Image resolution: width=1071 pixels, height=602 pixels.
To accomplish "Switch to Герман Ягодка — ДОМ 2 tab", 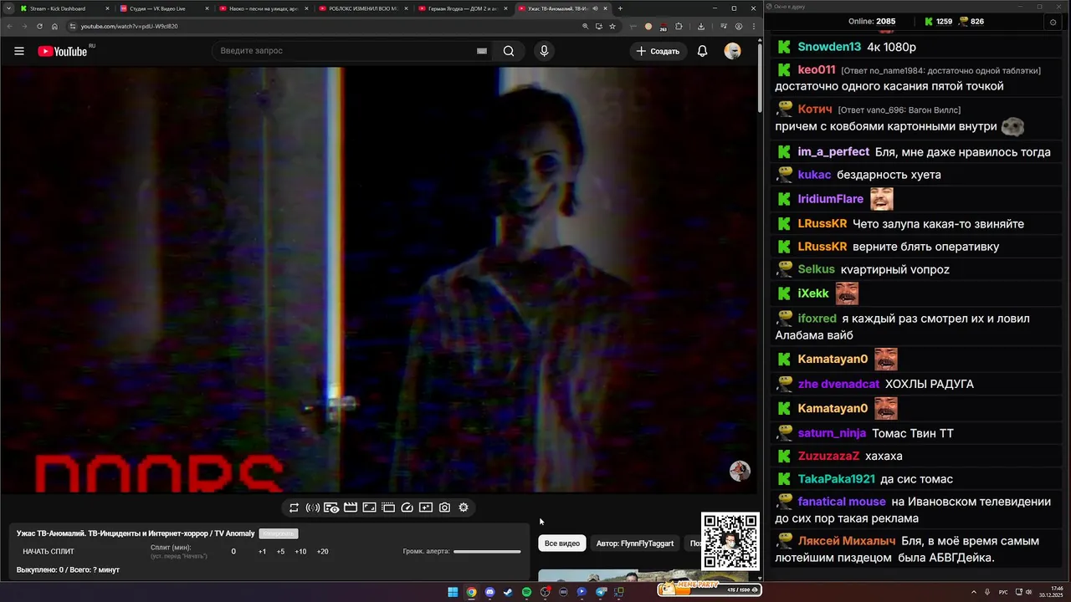I will [463, 8].
